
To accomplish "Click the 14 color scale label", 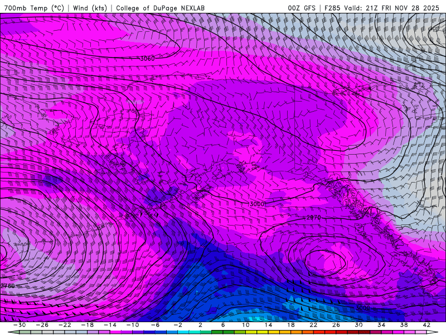I will pyautogui.click(x=268, y=325).
